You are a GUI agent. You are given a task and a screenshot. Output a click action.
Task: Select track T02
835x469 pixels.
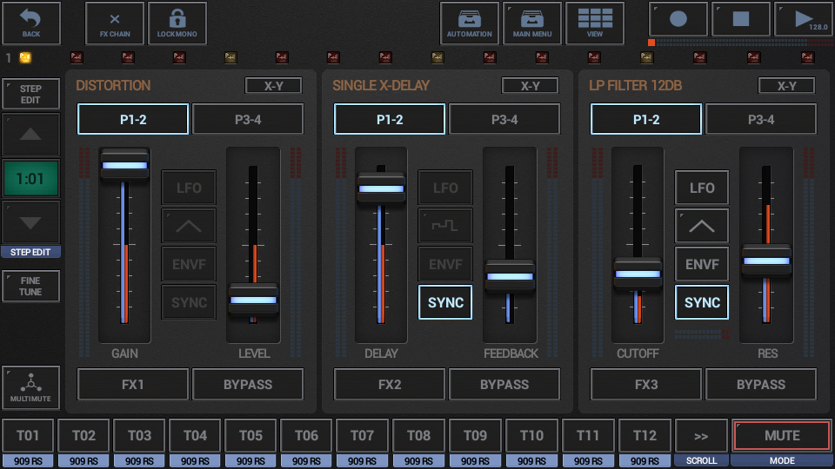[83, 436]
